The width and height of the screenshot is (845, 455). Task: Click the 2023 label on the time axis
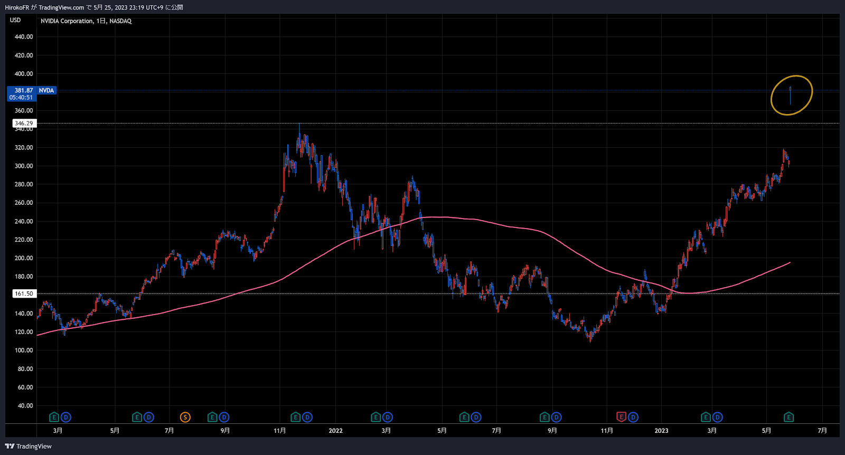661,431
